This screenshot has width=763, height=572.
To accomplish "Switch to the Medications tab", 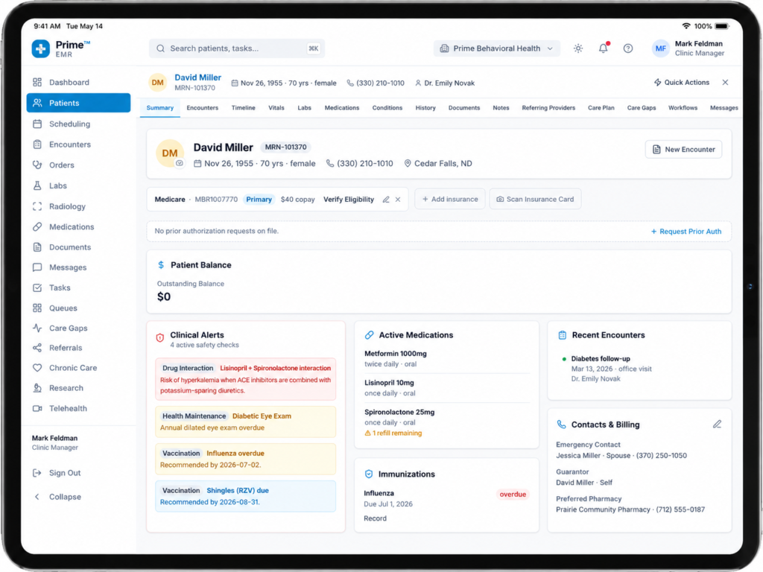I will coord(342,108).
